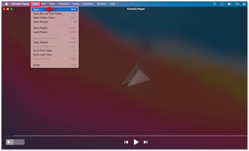
Task: Select Open Blu-ray from Folder...
Action: point(48,14)
